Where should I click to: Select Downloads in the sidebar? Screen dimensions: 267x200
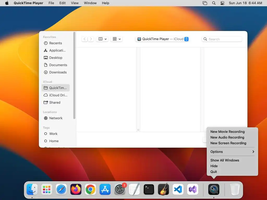[x=56, y=72]
